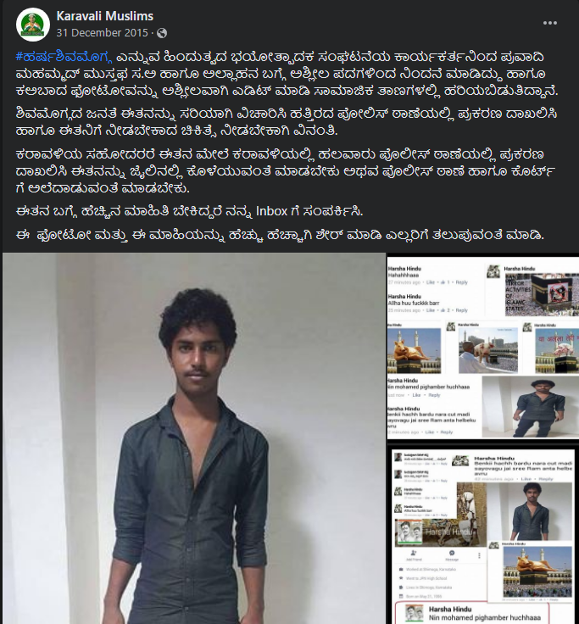
Task: Click the Add Friend icon in lower collage
Action: (x=414, y=554)
